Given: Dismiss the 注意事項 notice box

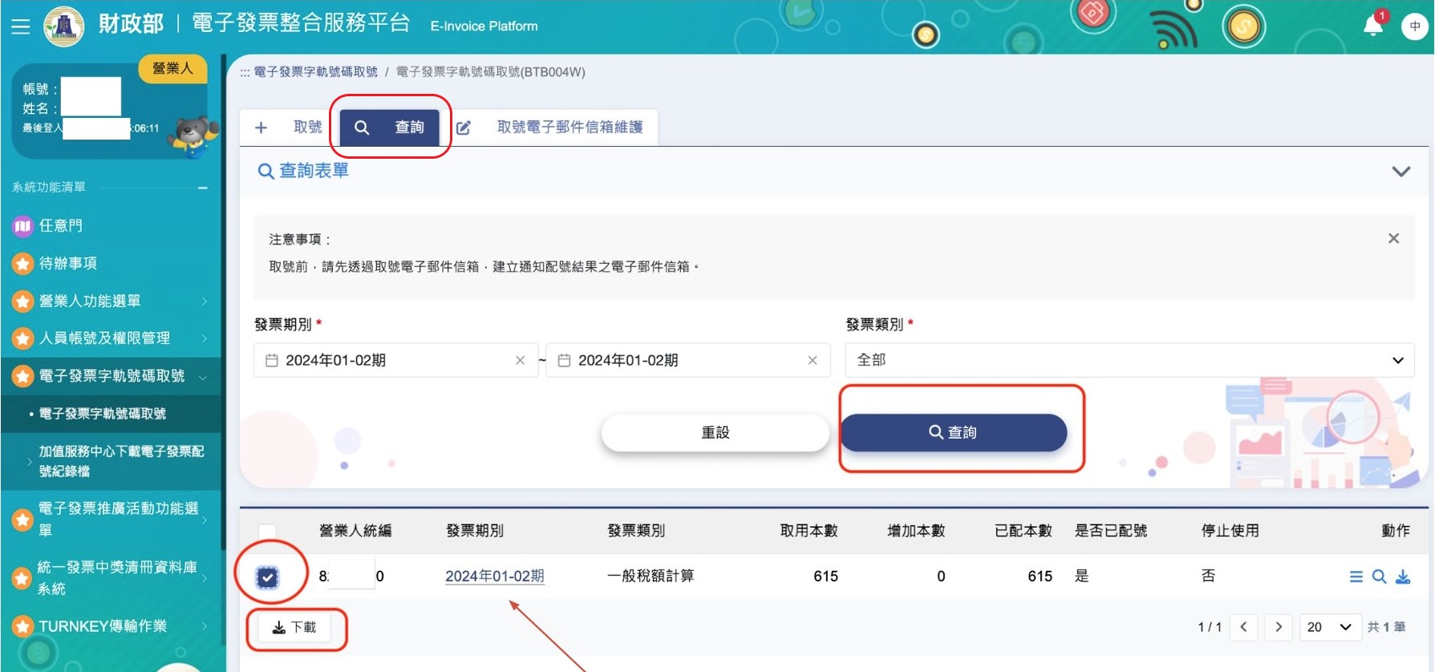Looking at the screenshot, I should (x=1393, y=238).
